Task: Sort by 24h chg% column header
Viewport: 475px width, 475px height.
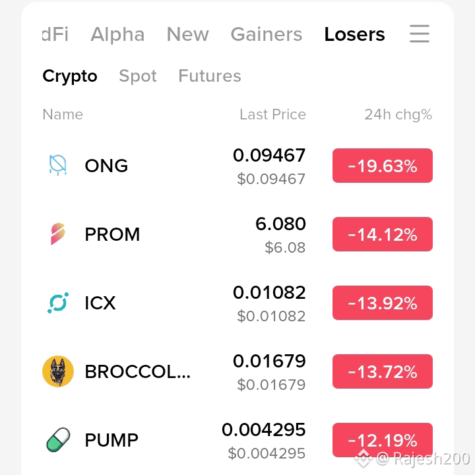Action: click(398, 115)
